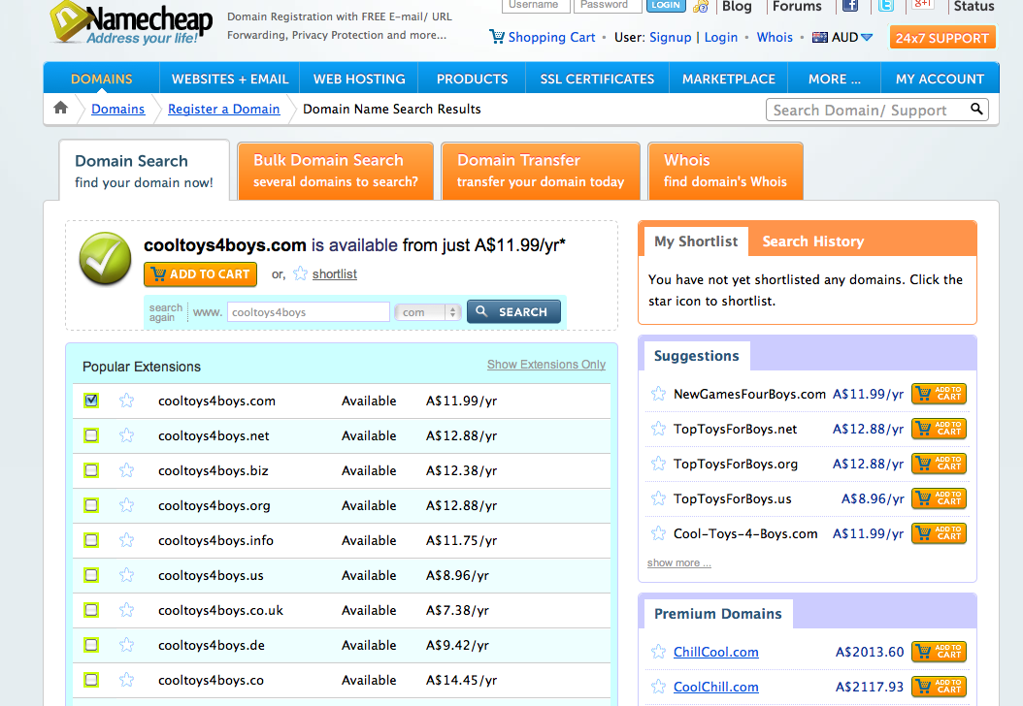The width and height of the screenshot is (1023, 706).
Task: Check the cooltoys4boys.co checkbox
Action: tap(91, 680)
